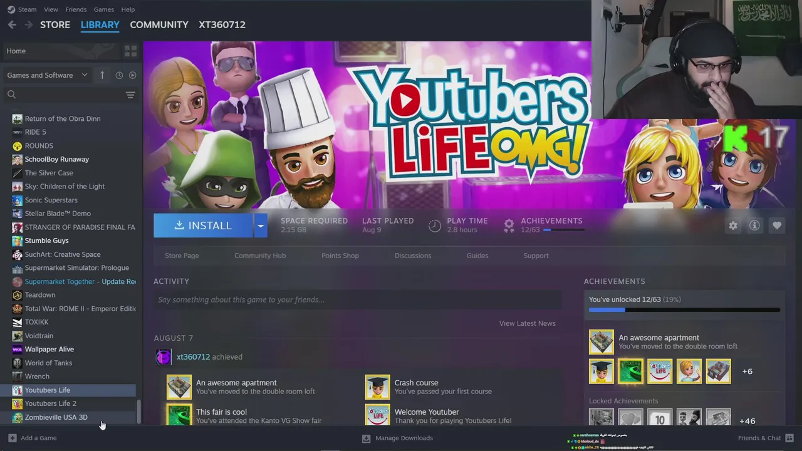Click the blue INSTALL button

(203, 225)
